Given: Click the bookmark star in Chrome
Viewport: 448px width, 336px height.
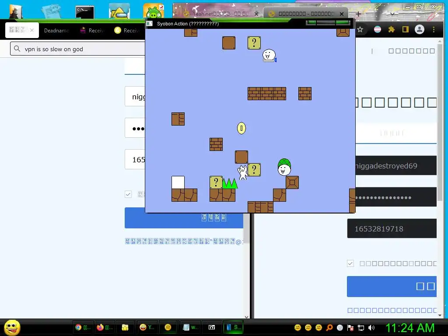Looking at the screenshot, I should [360, 29].
